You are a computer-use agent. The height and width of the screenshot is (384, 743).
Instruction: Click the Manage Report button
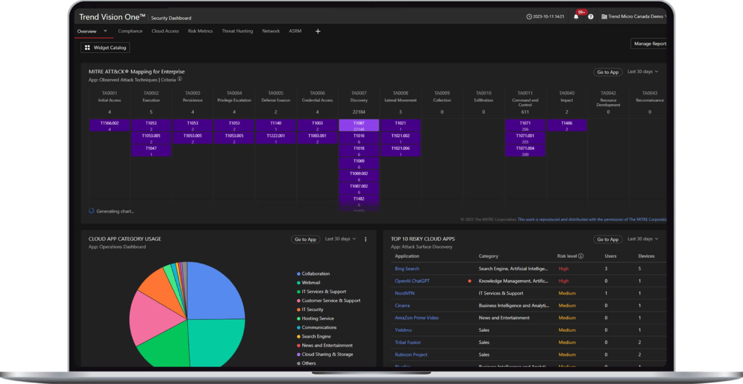(x=649, y=44)
